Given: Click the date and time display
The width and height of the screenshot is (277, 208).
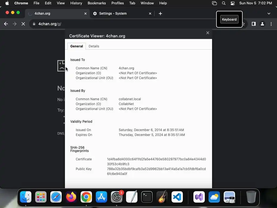Looking at the screenshot, I should 255,3.
